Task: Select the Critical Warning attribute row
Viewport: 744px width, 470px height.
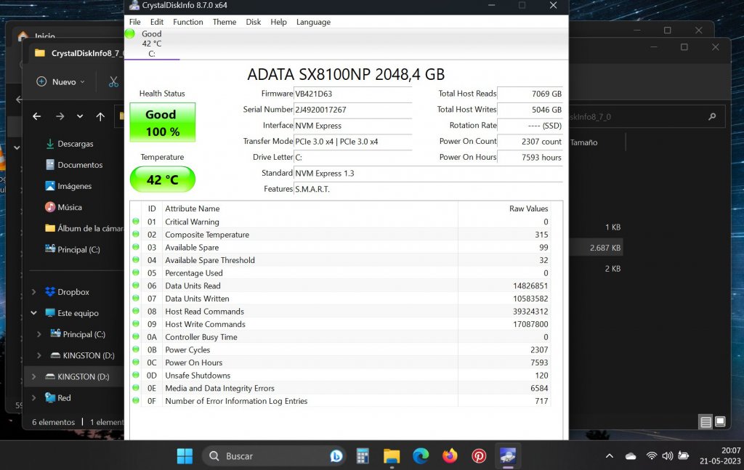Action: pos(341,222)
